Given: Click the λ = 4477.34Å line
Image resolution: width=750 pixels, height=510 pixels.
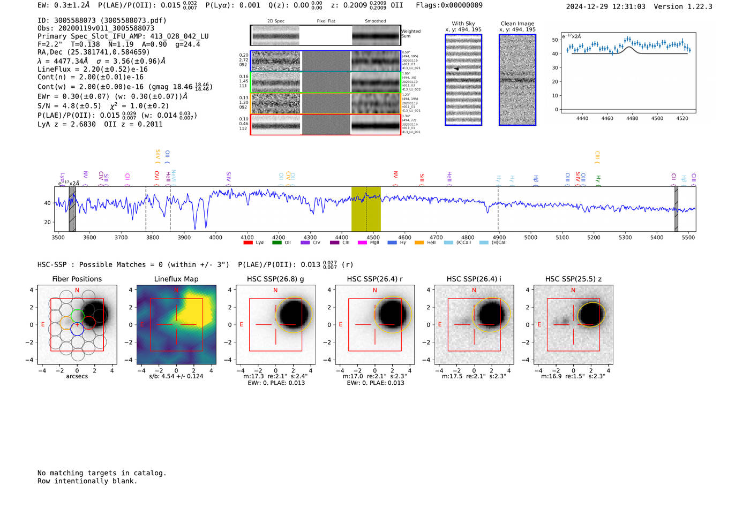Looking at the screenshot, I should click(x=102, y=61).
